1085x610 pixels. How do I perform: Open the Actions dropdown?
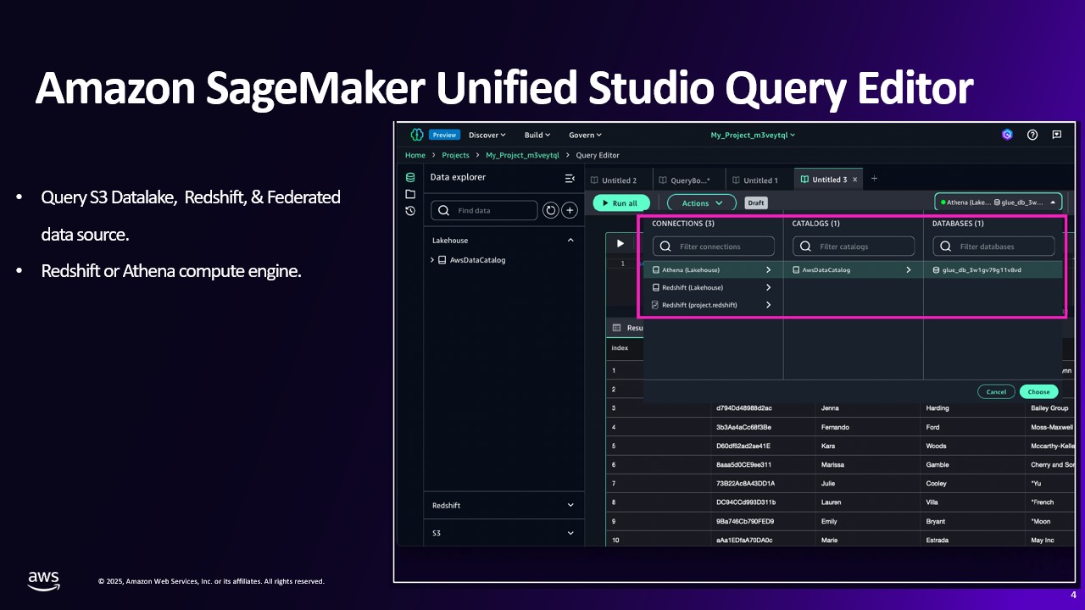pyautogui.click(x=702, y=203)
